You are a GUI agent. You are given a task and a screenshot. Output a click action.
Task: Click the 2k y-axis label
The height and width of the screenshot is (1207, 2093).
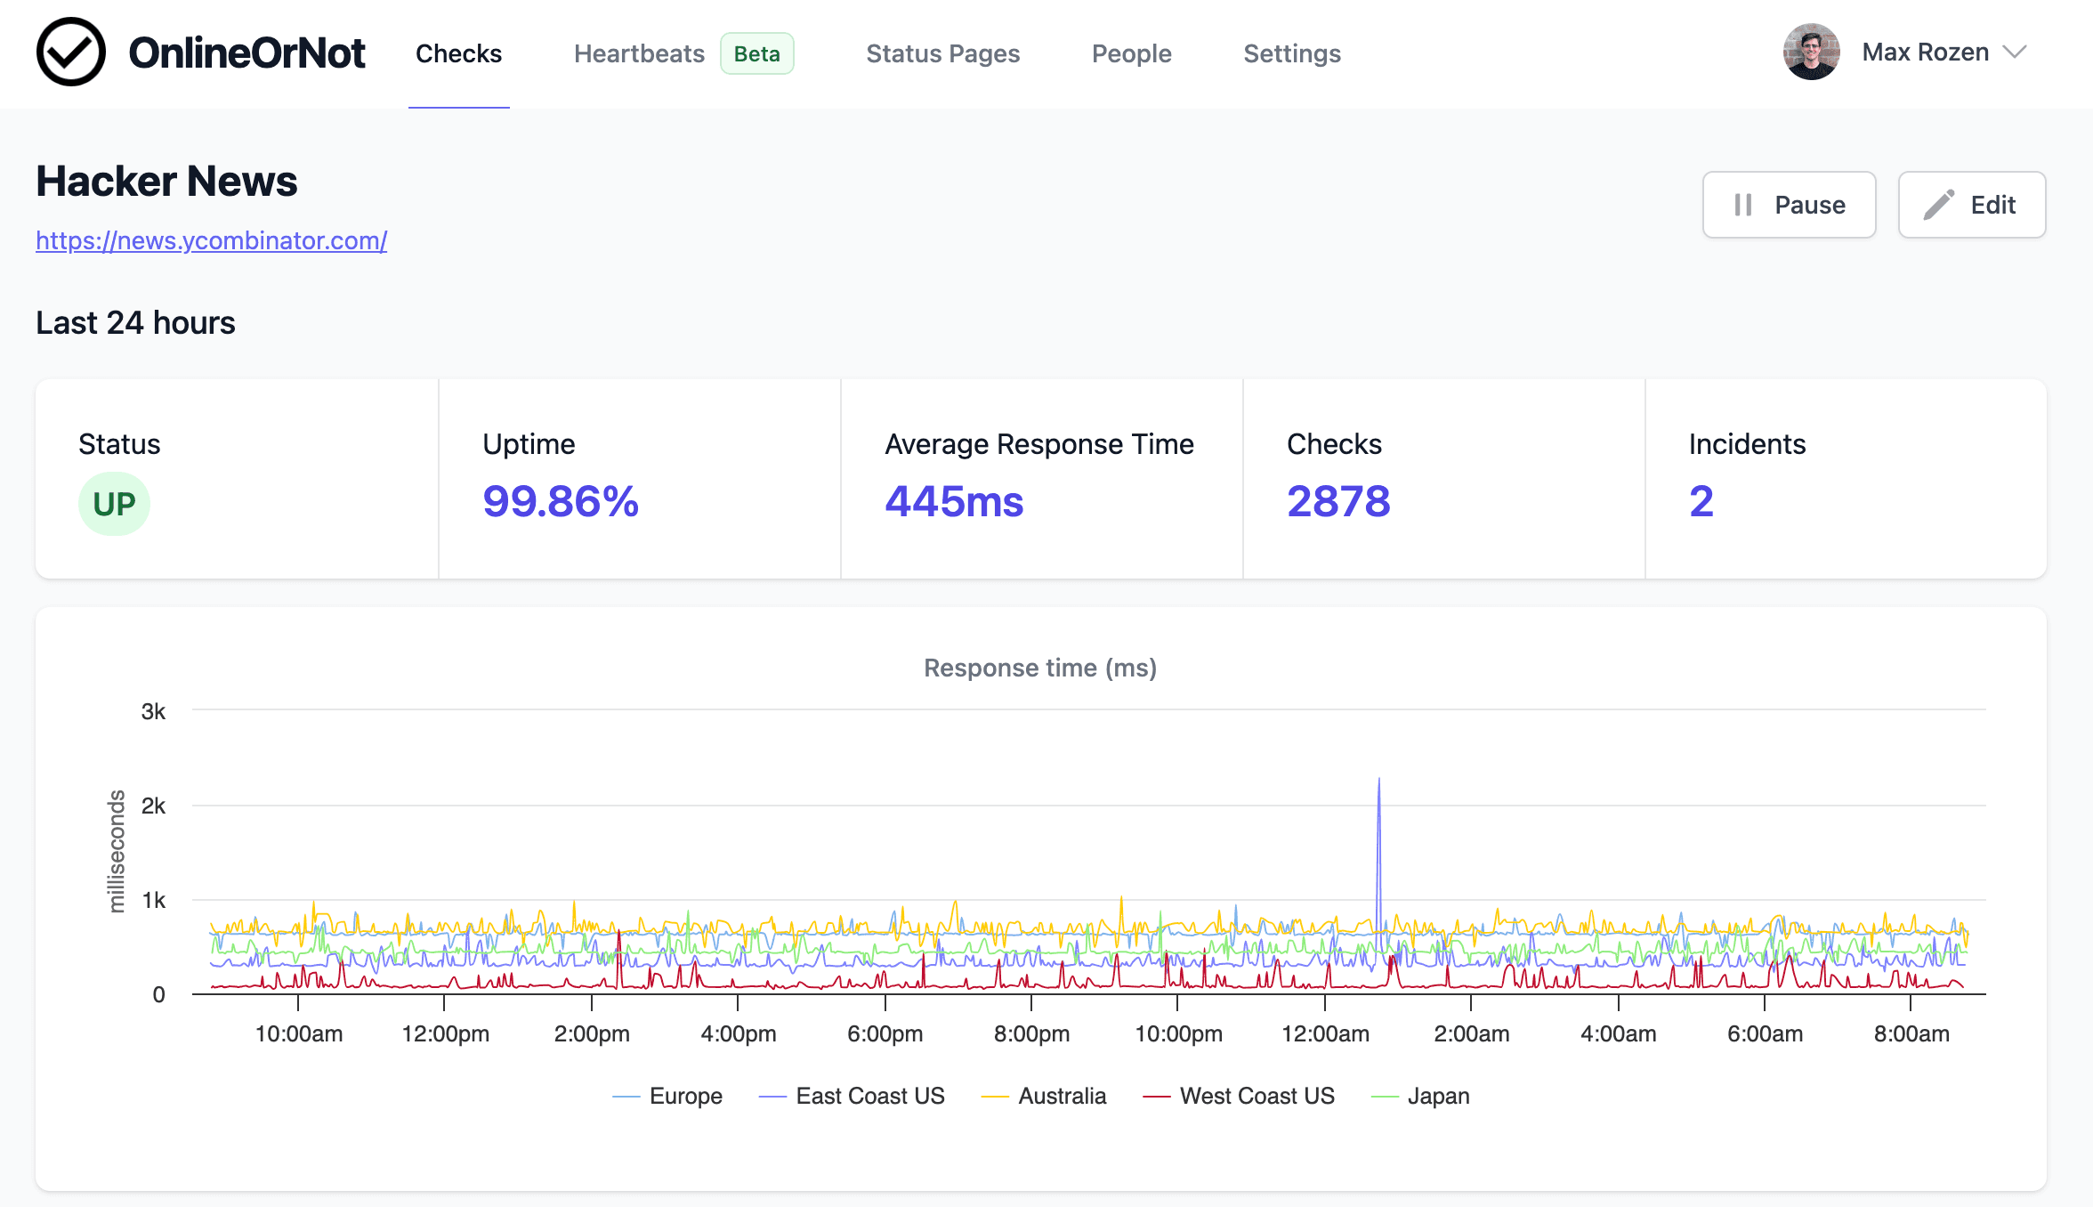[153, 806]
